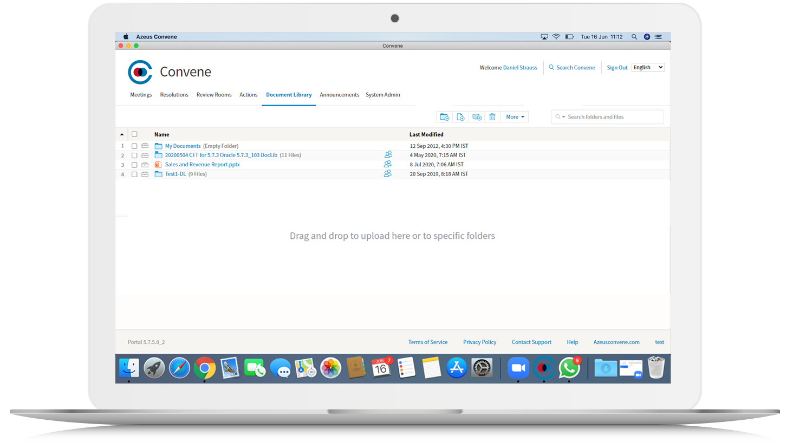Click the folder icon beside My Documents
The height and width of the screenshot is (442, 793).
(158, 146)
